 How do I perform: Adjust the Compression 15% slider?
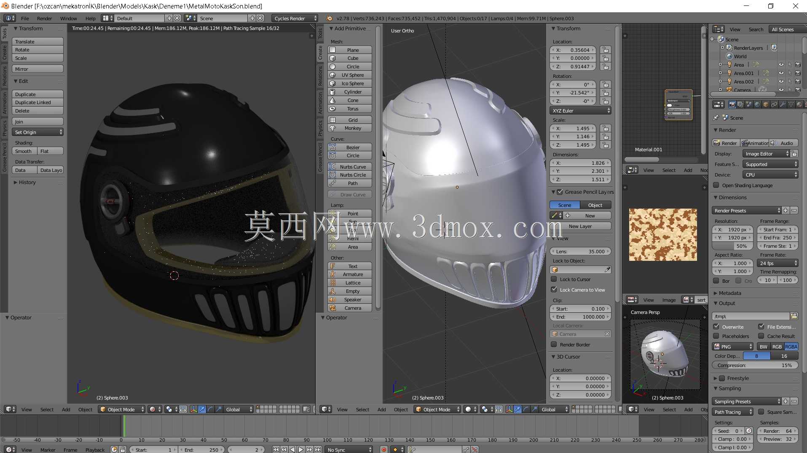(x=755, y=365)
